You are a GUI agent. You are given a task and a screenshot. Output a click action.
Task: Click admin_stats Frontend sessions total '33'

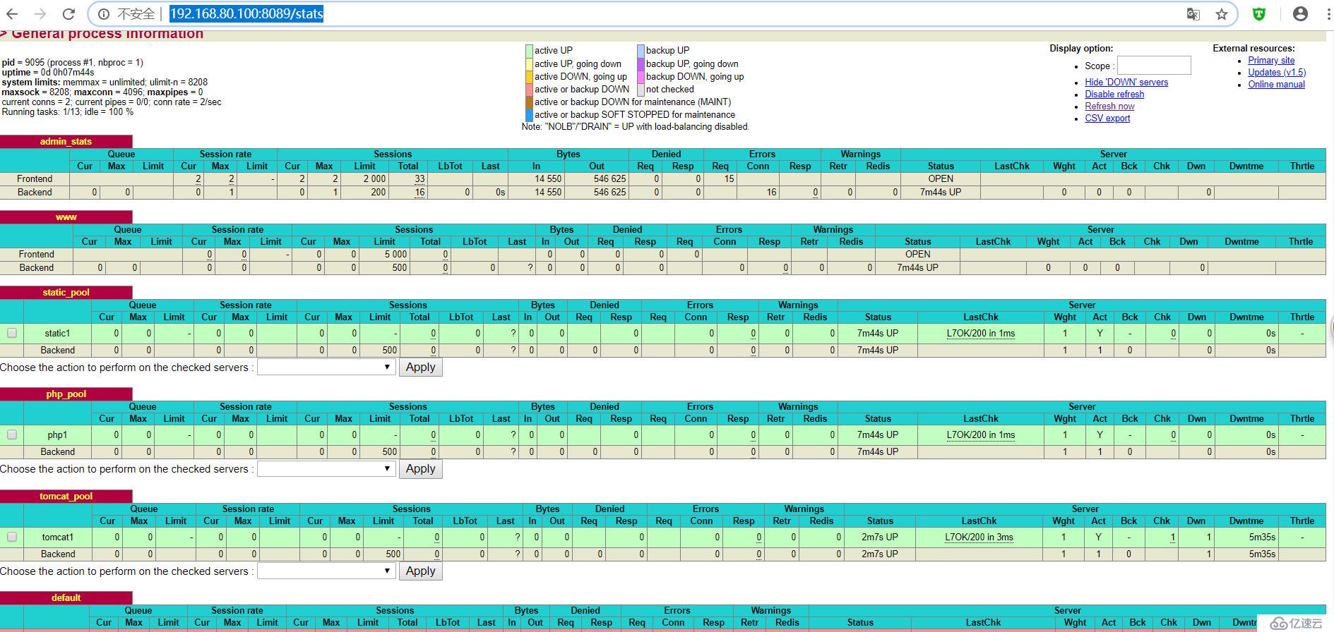point(419,178)
